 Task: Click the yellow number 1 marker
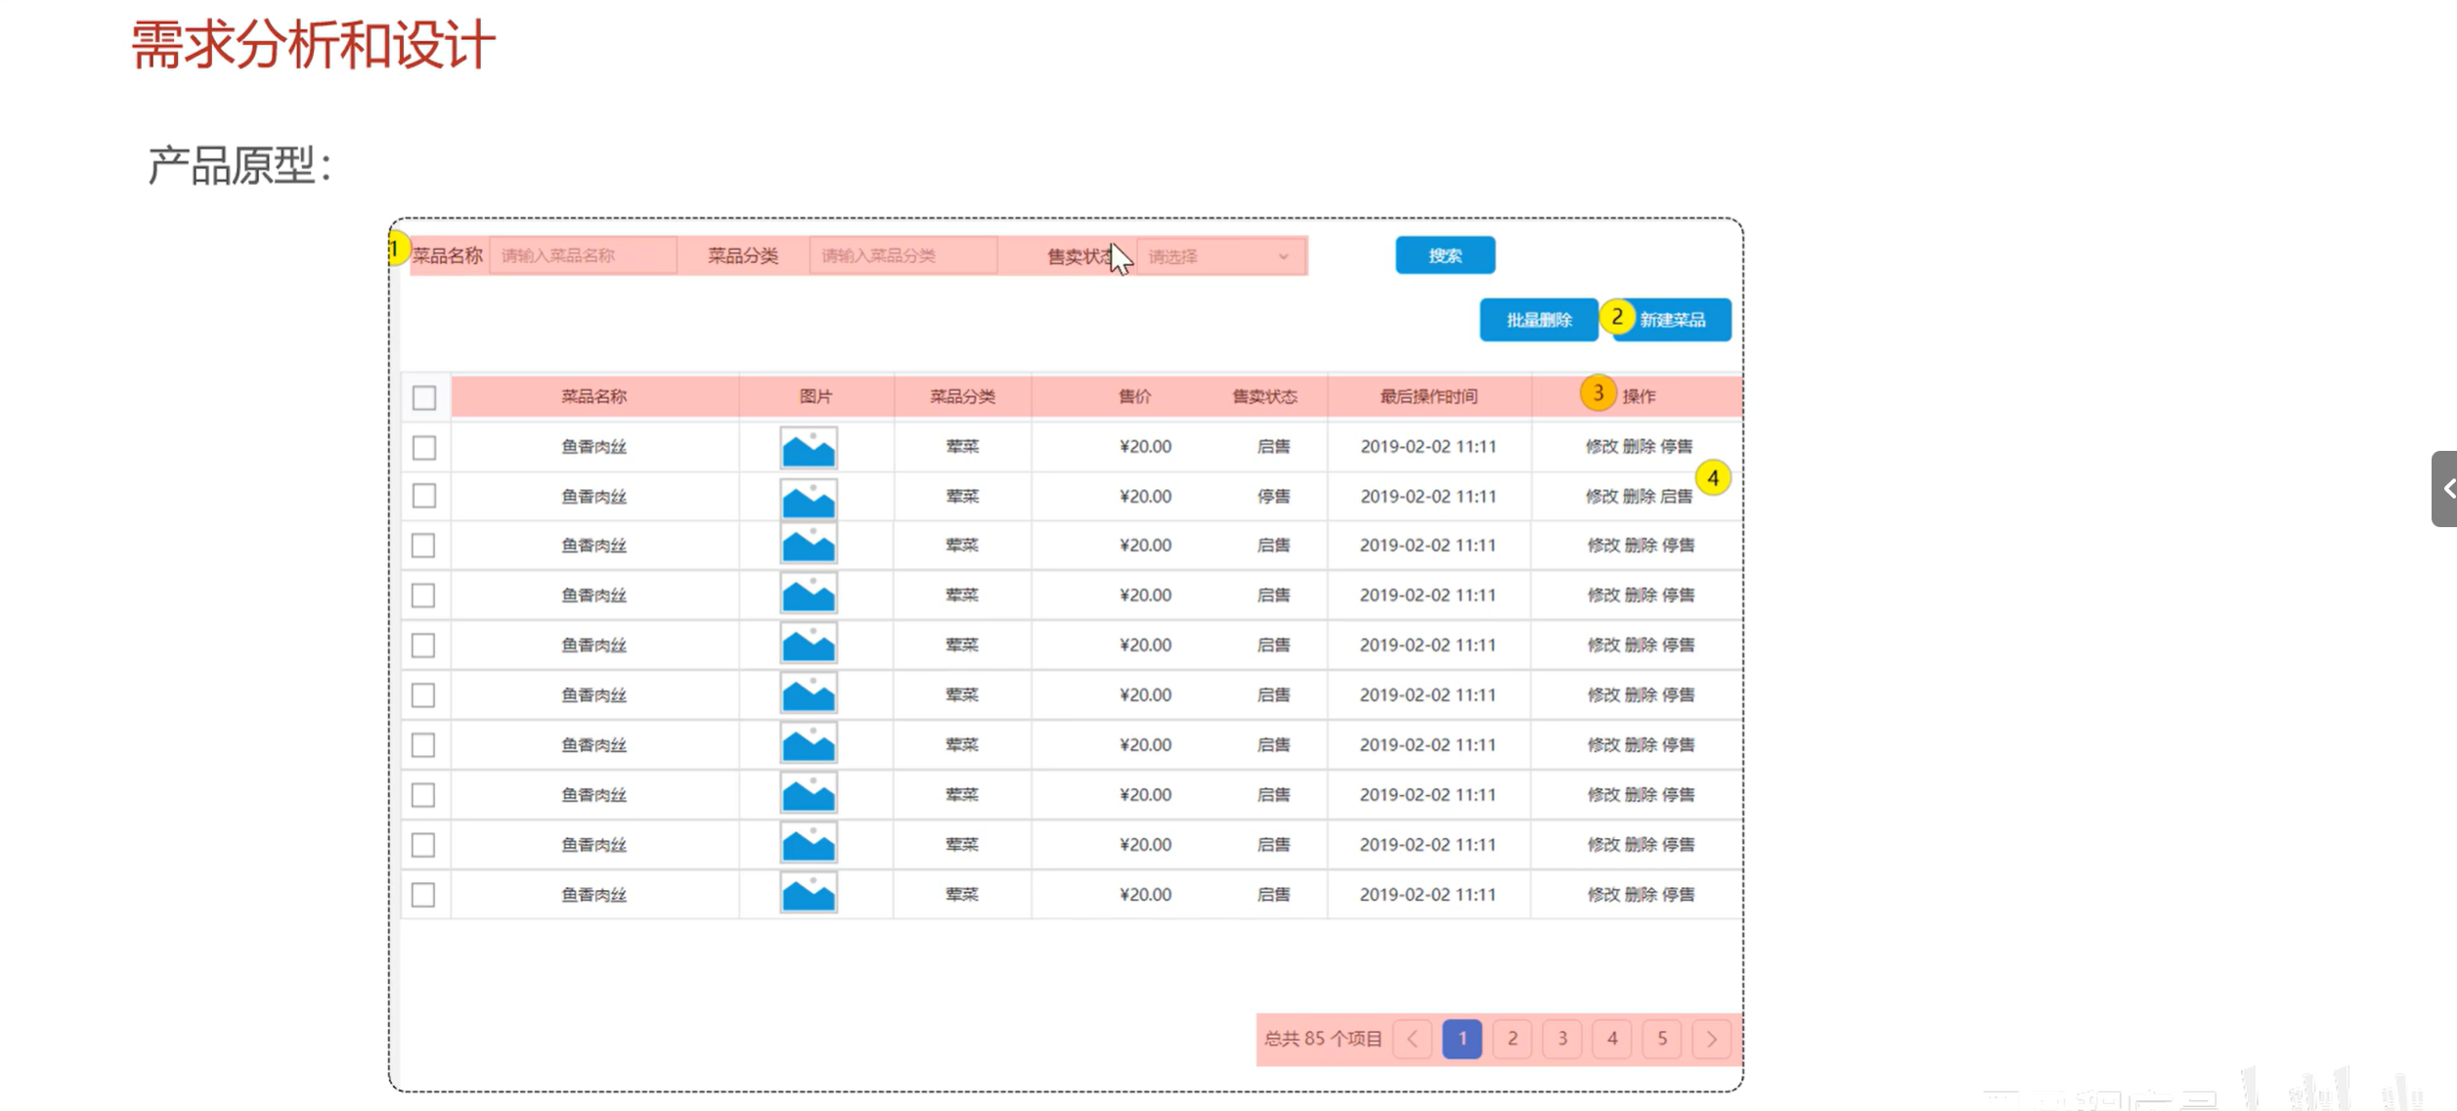(395, 248)
